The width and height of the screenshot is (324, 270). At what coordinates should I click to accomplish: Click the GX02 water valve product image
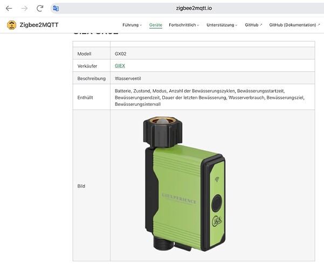pos(184,184)
